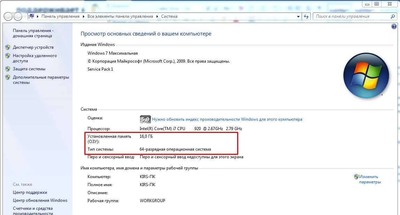Expand the address bar history dropdown arrow
The height and width of the screenshot is (215, 400).
298,16
